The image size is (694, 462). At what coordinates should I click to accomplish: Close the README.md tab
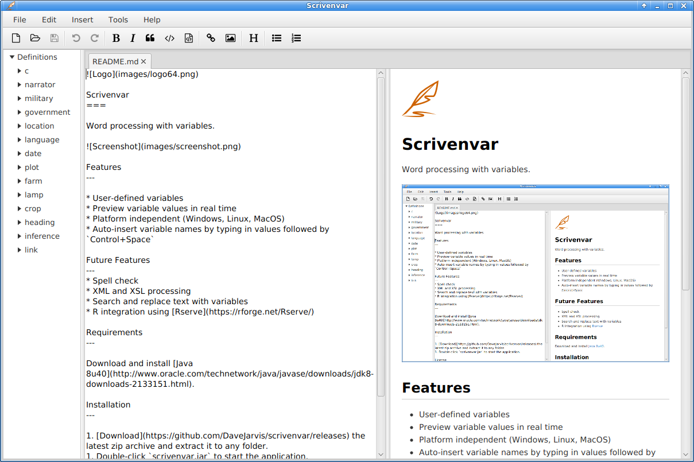144,62
